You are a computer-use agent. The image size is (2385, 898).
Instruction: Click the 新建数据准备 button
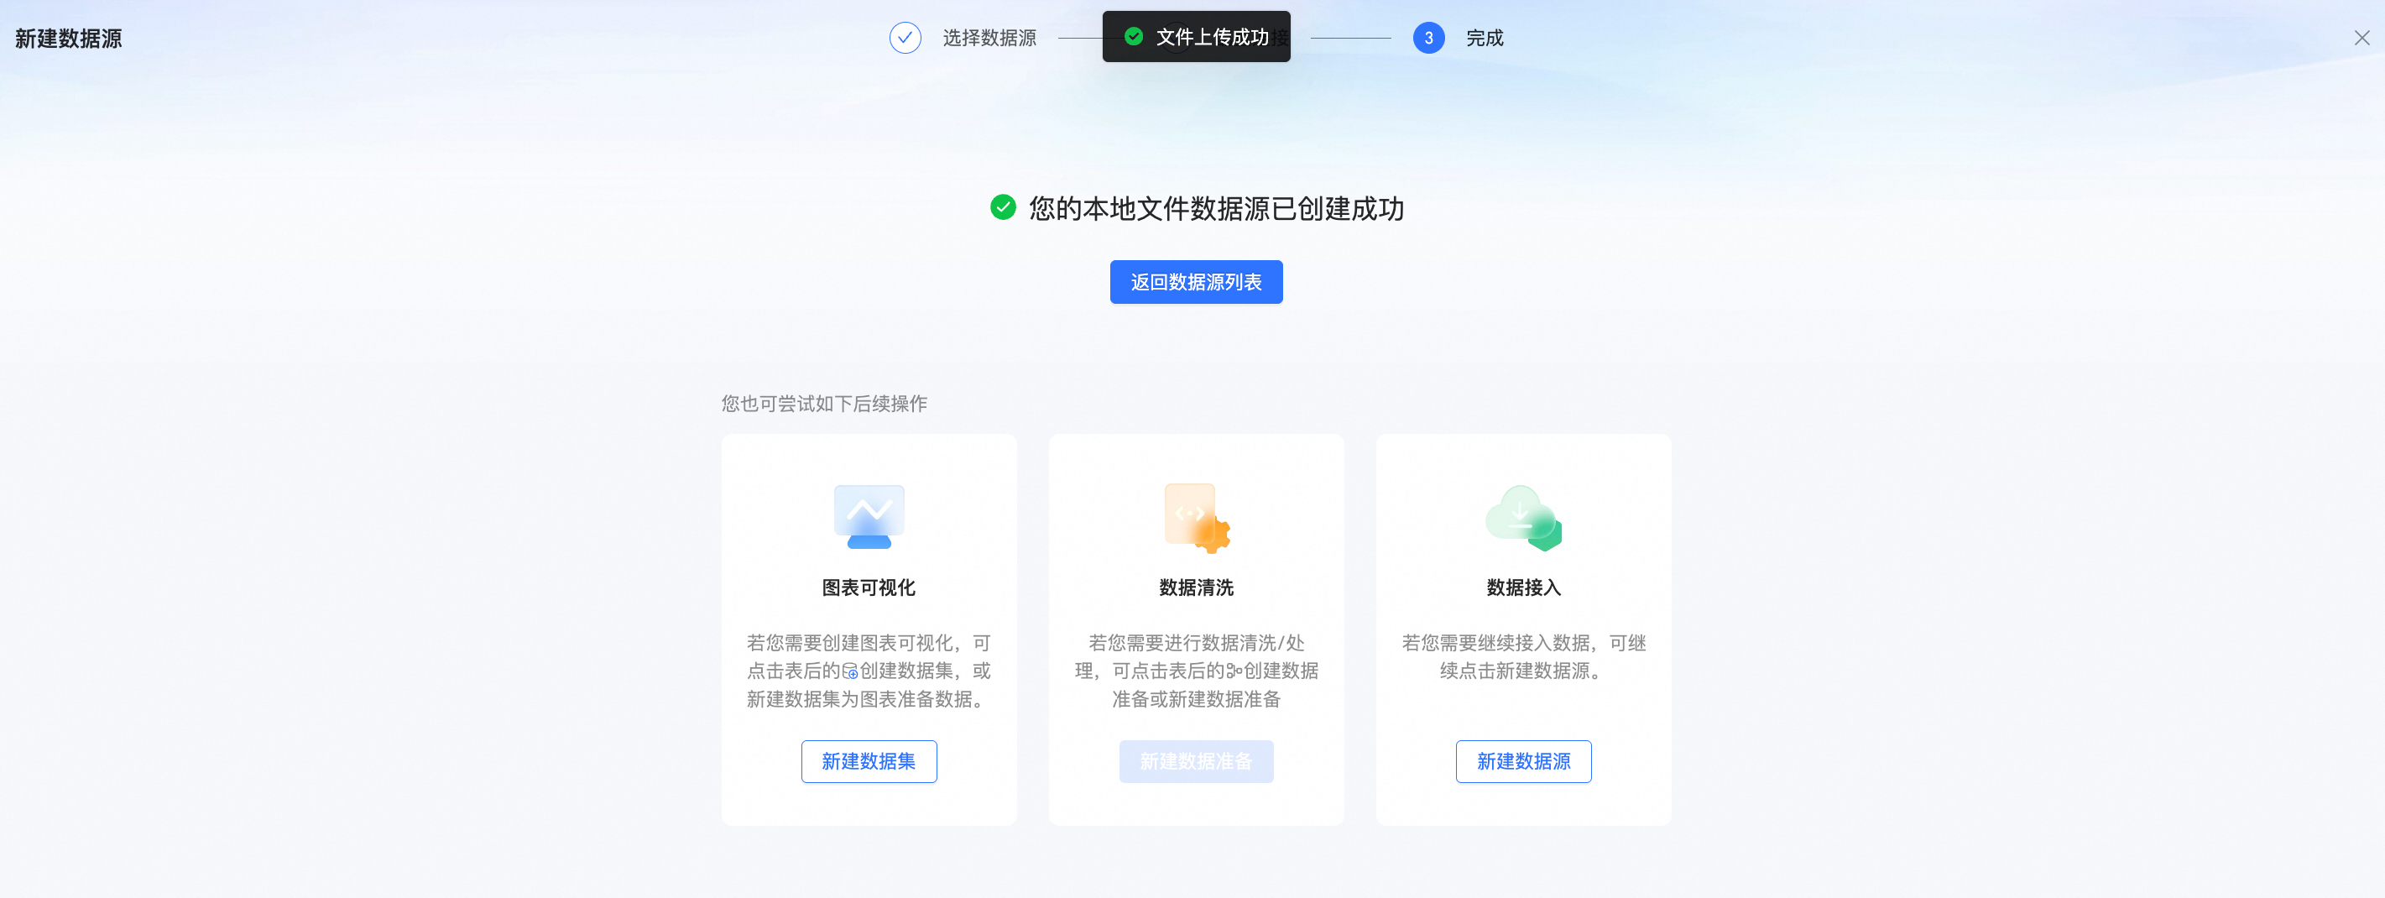[x=1196, y=761]
